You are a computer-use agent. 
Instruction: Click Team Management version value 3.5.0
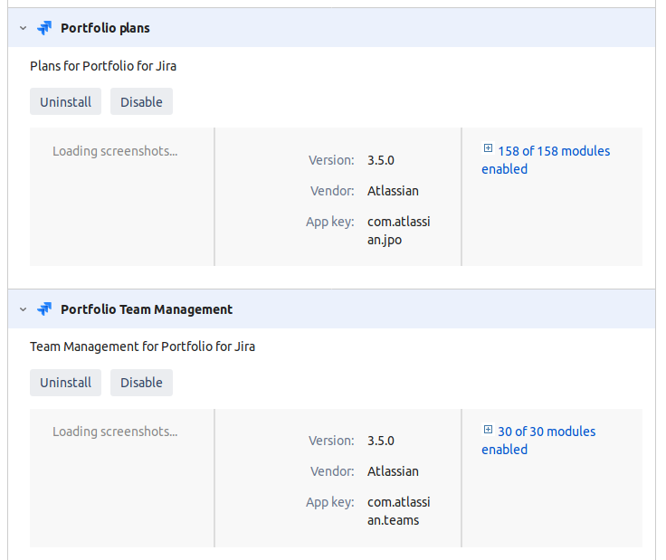pos(381,441)
